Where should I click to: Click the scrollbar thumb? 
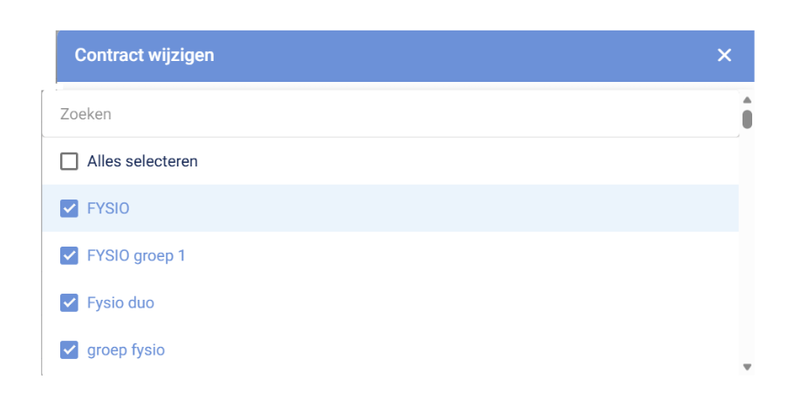click(x=747, y=119)
